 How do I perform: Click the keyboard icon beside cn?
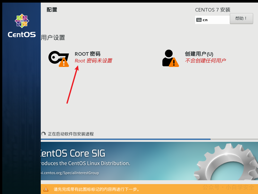[199, 20]
